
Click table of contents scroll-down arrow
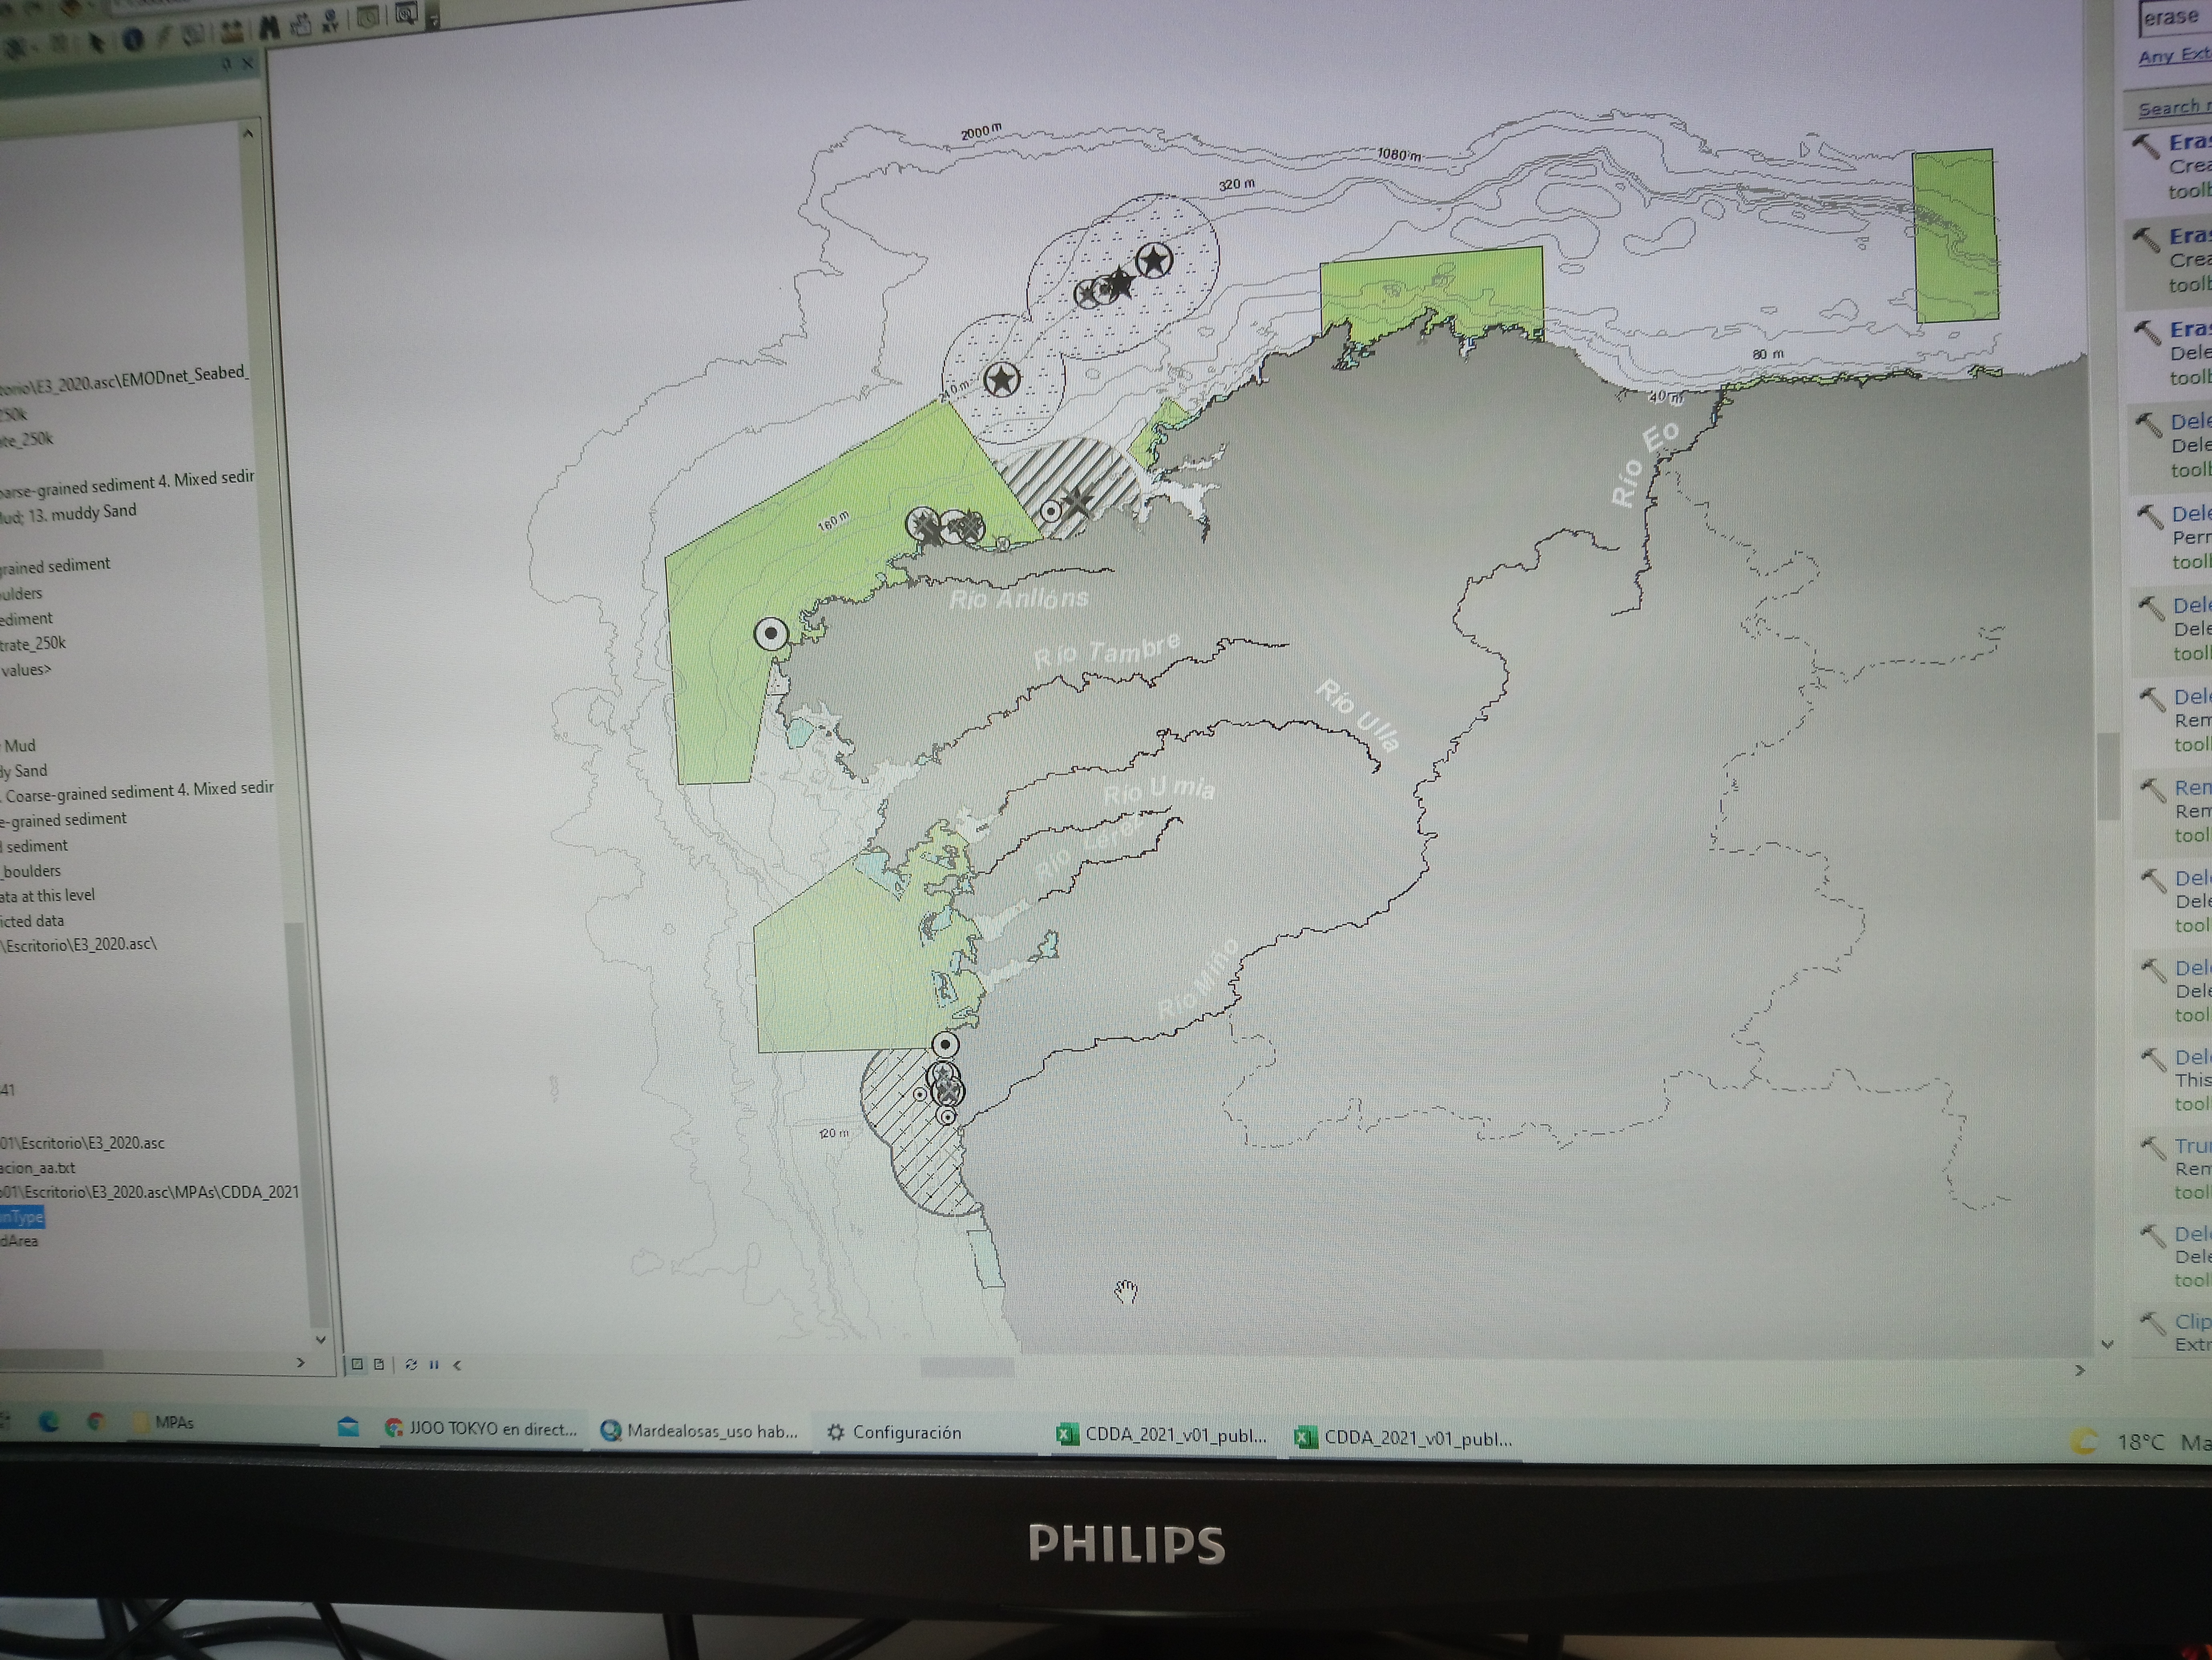point(321,1340)
